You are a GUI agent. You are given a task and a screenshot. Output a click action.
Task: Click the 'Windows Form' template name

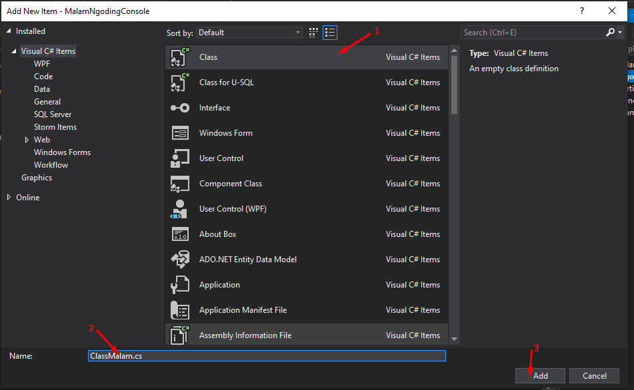tap(225, 133)
